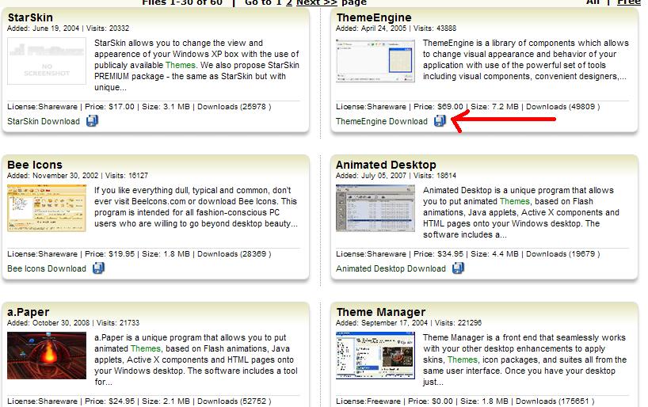Screen dimensions: 648x407
Task: Click the Bee Icons screenshot thumbnail
Action: pos(47,207)
